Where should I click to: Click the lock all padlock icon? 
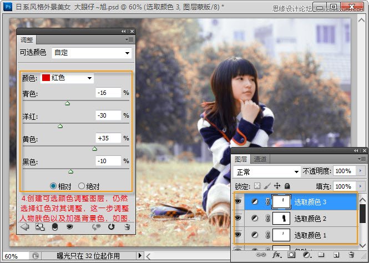coord(287,186)
